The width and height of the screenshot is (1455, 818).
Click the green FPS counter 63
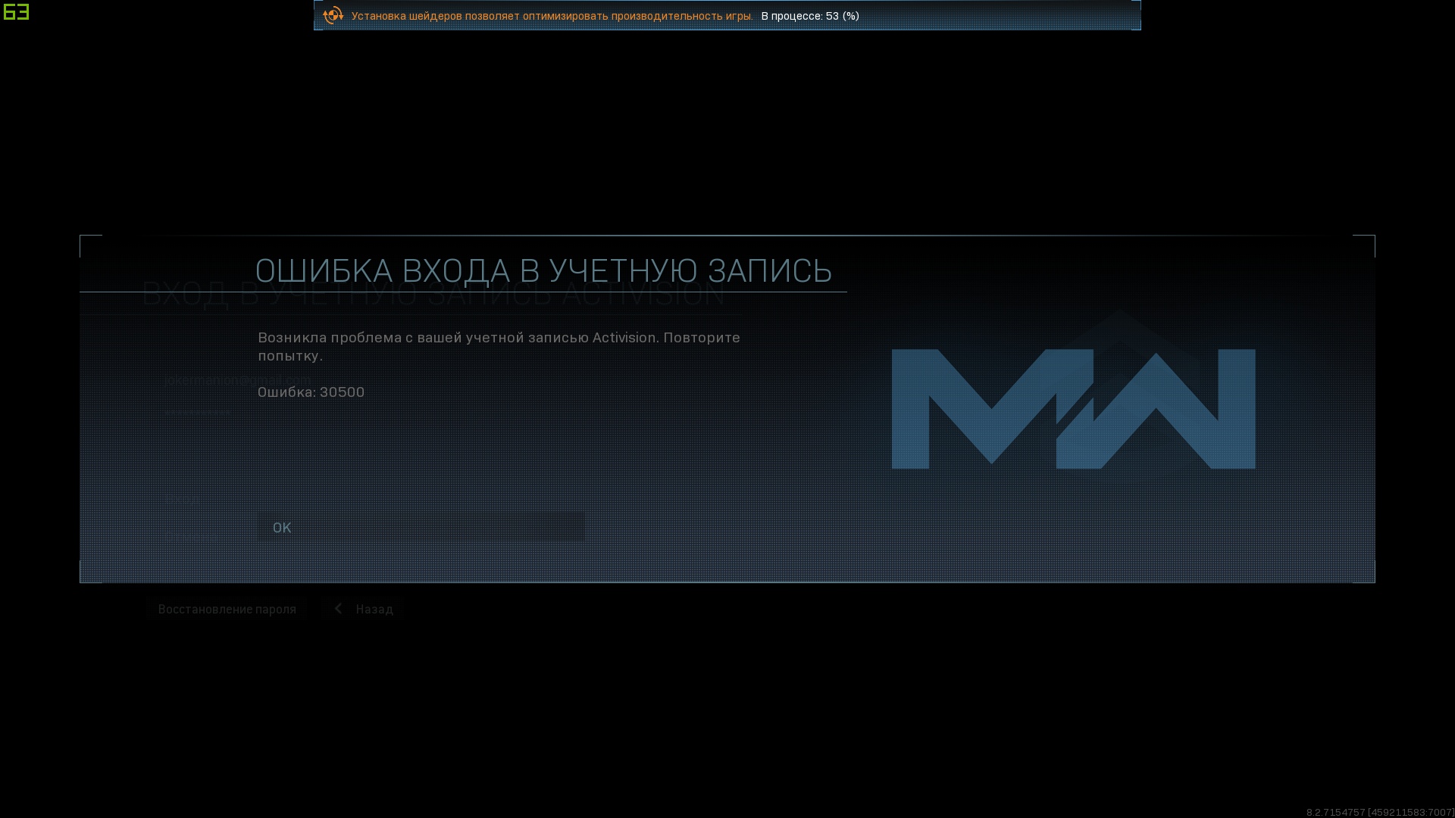coord(16,11)
